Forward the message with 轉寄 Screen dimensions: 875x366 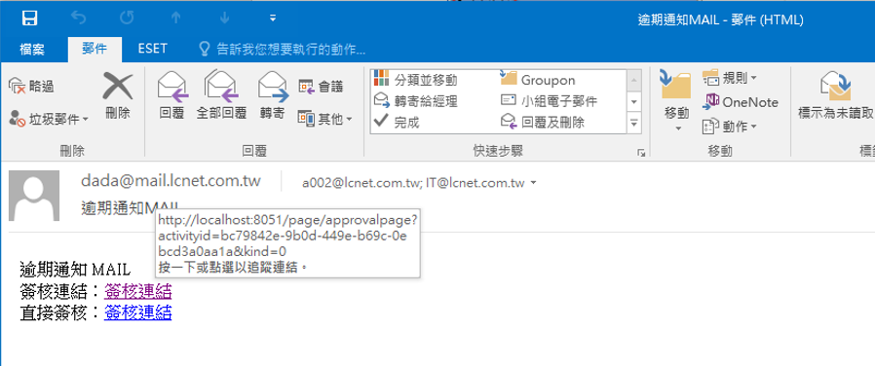(x=272, y=95)
